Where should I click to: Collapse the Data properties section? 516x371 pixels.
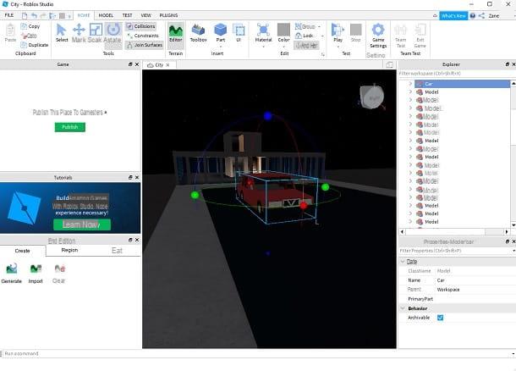(x=403, y=261)
